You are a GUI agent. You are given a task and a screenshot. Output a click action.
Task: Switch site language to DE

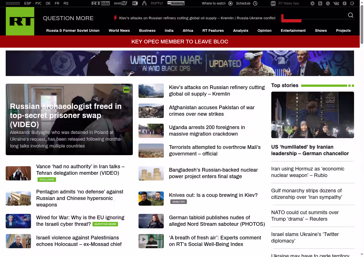click(x=48, y=3)
